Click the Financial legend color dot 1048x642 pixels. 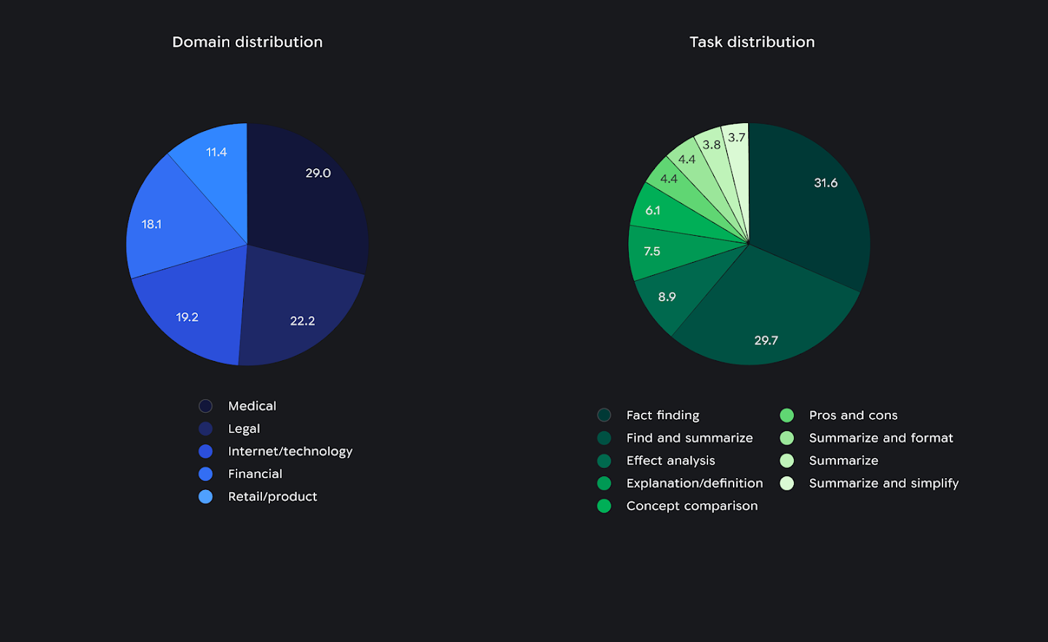click(x=206, y=474)
